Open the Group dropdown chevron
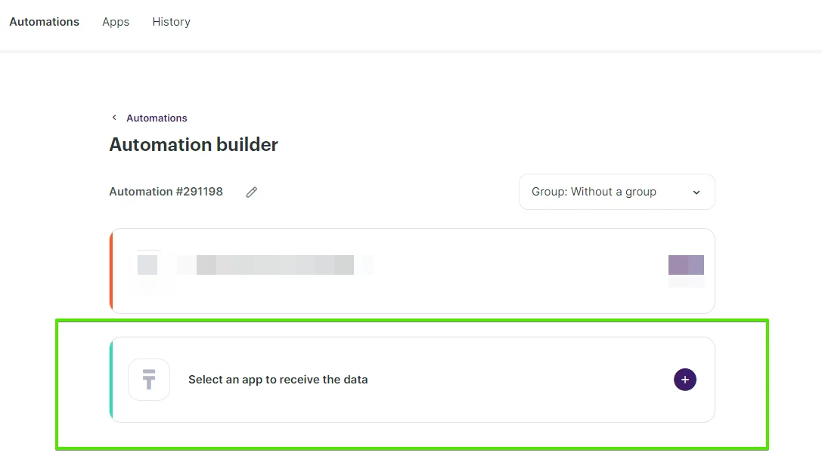 click(x=696, y=192)
